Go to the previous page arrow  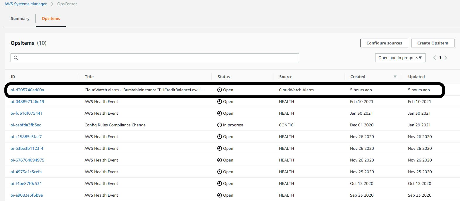(435, 58)
